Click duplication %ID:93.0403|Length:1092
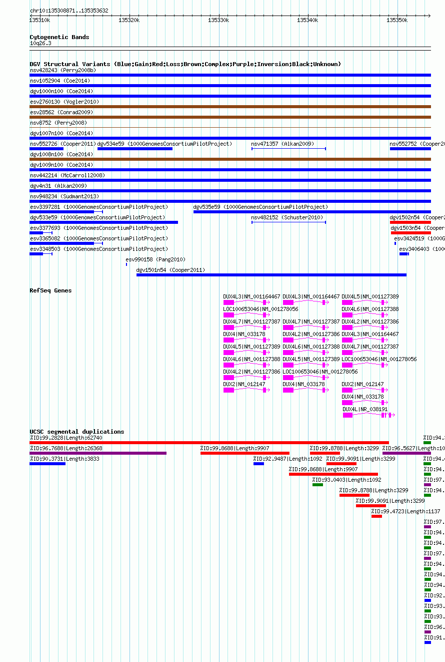445x662 pixels. coord(346,480)
